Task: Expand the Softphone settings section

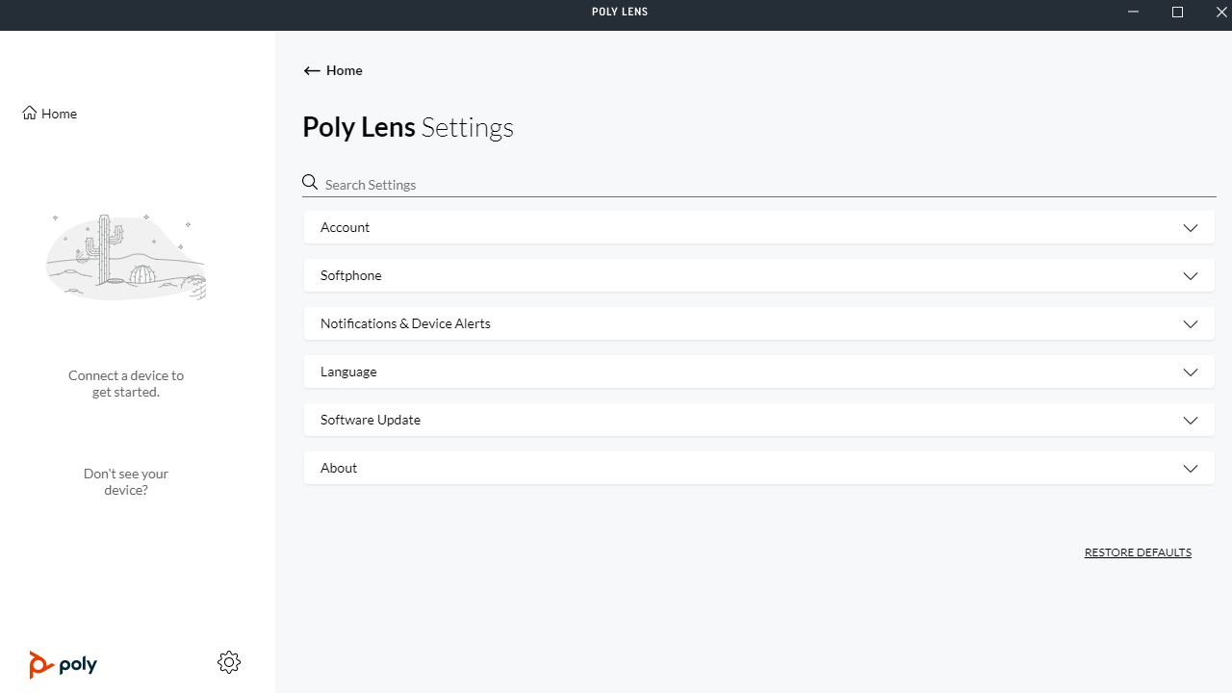Action: [758, 275]
